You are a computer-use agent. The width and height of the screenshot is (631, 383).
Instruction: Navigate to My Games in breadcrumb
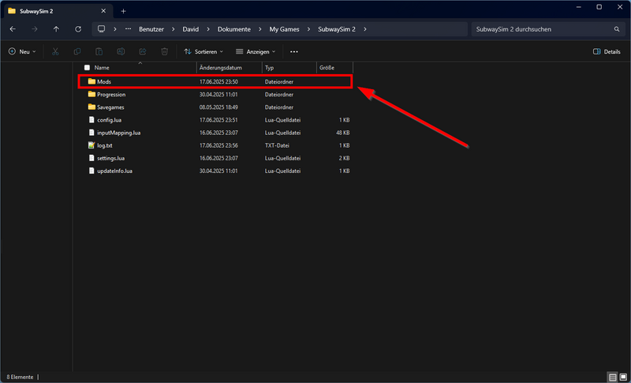click(x=284, y=29)
